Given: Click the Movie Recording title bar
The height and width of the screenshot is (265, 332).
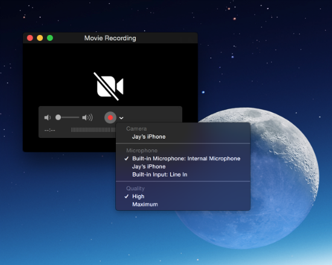Looking at the screenshot, I should [x=110, y=38].
